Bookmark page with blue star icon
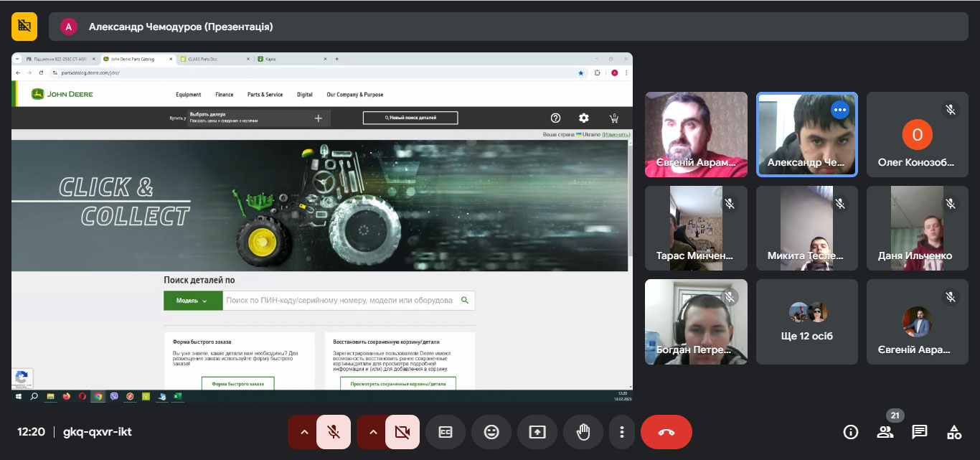The height and width of the screenshot is (460, 980). click(581, 72)
